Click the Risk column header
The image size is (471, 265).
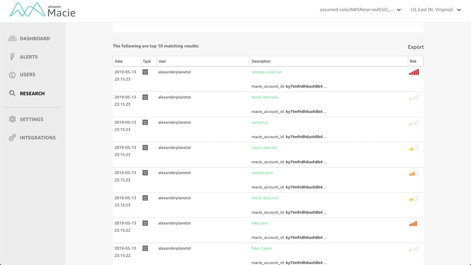(413, 61)
